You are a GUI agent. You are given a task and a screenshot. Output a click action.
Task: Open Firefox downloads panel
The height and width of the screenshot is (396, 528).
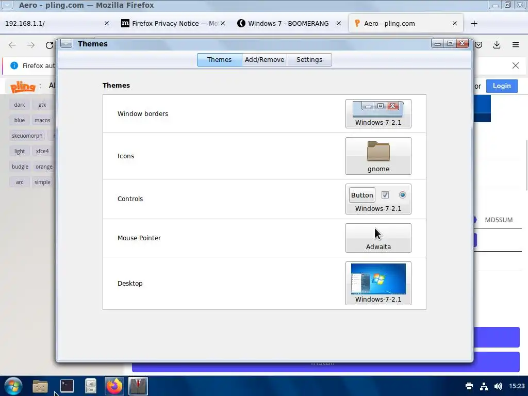click(497, 45)
